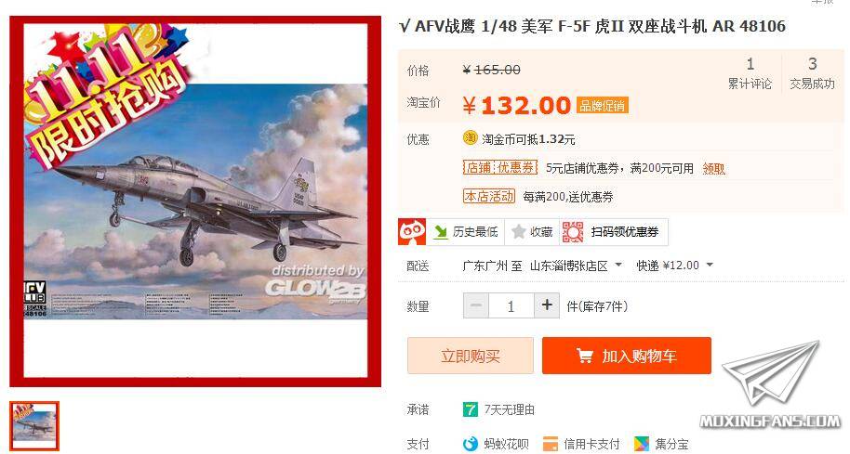The height and width of the screenshot is (454, 850).
Task: Click the green 7天无理由 badge icon
Action: pyautogui.click(x=470, y=409)
